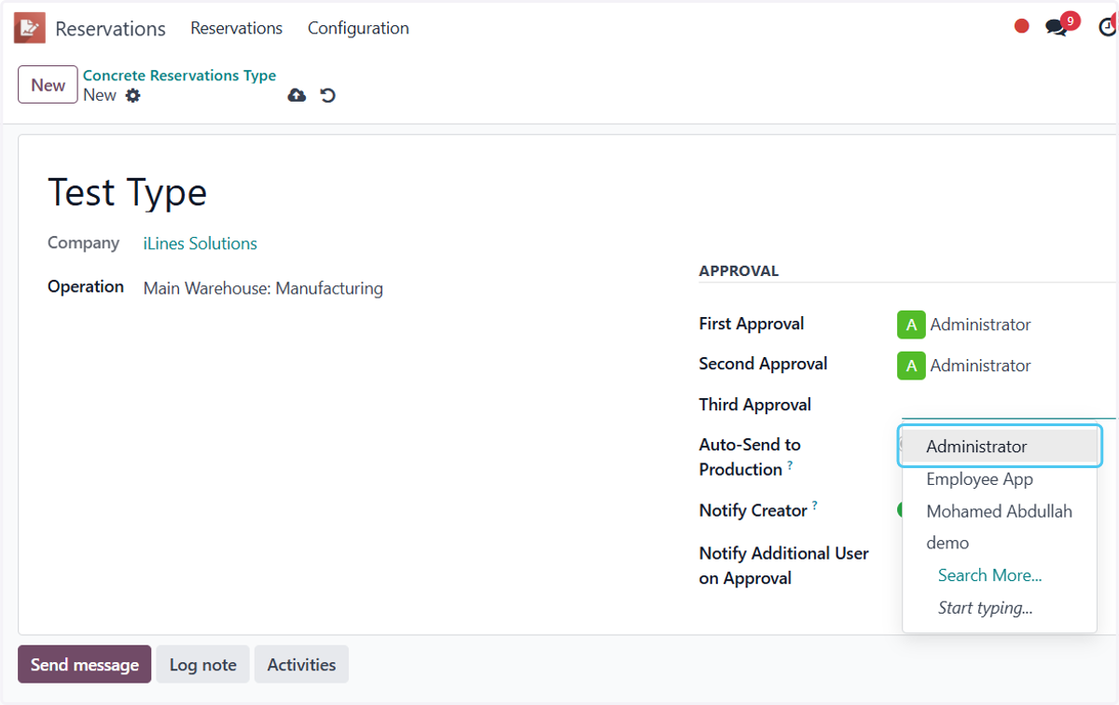Click the green A avatar on First Approval
Image resolution: width=1119 pixels, height=705 pixels.
pyautogui.click(x=911, y=325)
